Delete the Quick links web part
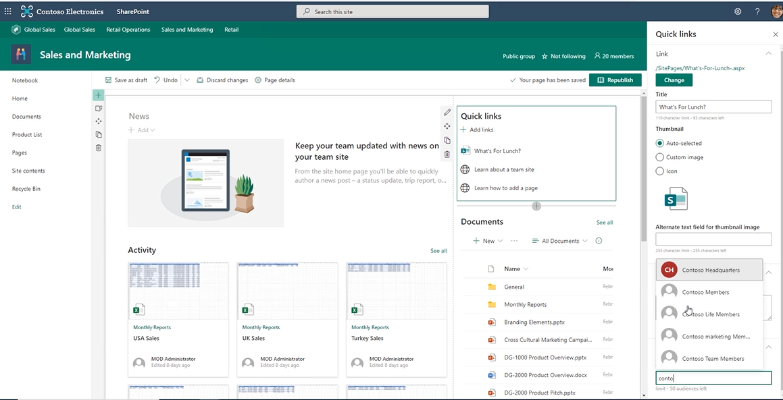Viewport: 783px width, 400px height. (447, 154)
